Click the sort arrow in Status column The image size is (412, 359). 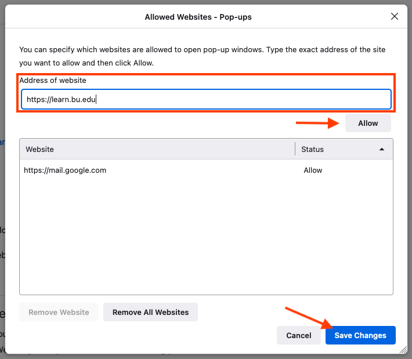(381, 149)
